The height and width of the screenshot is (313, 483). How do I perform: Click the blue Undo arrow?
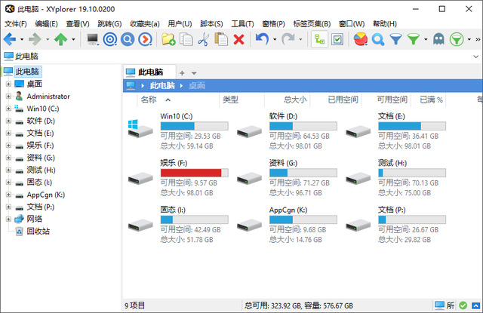click(262, 39)
